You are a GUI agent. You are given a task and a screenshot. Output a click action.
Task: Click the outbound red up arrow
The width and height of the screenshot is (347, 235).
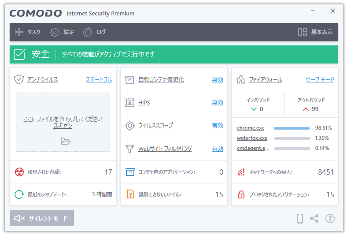(x=306, y=109)
